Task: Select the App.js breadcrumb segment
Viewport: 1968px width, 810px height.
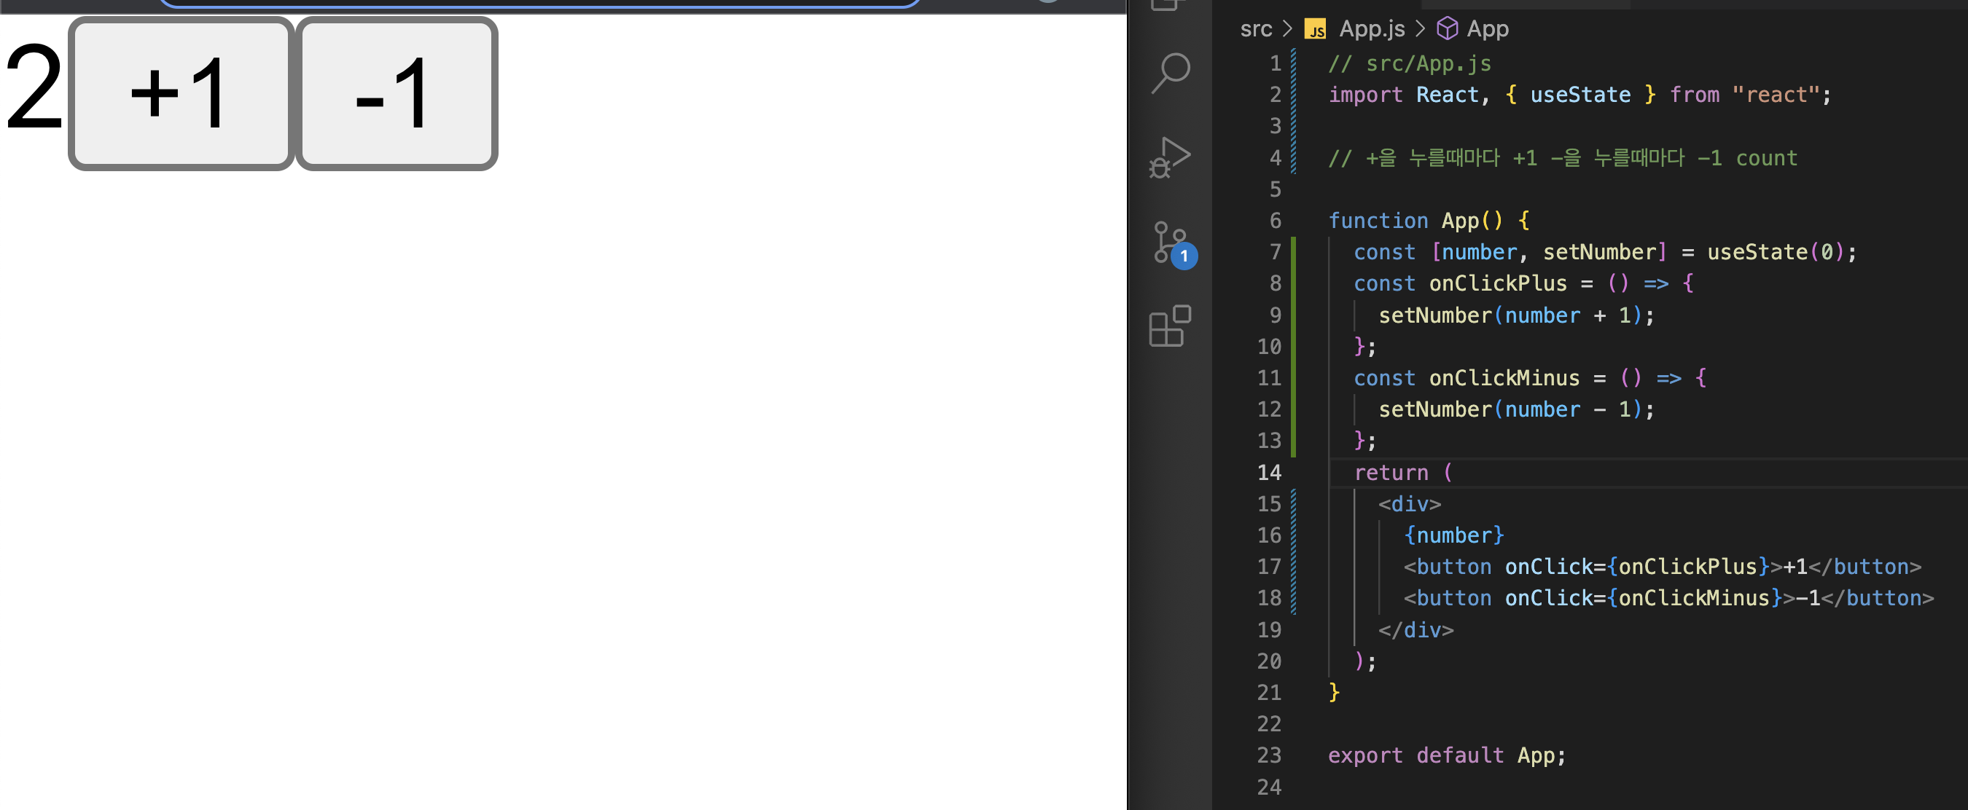Action: point(1371,29)
